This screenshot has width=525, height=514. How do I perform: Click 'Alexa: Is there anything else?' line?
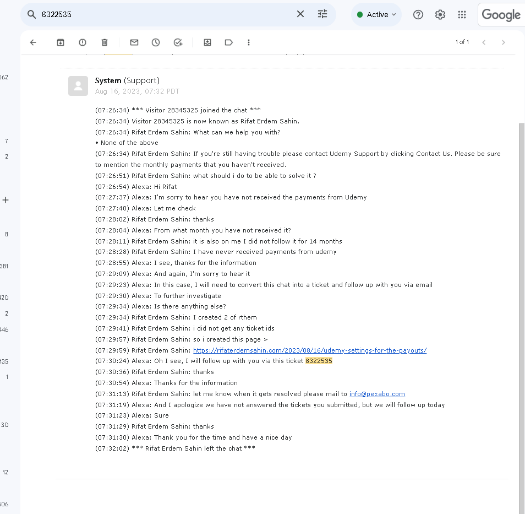(x=161, y=306)
